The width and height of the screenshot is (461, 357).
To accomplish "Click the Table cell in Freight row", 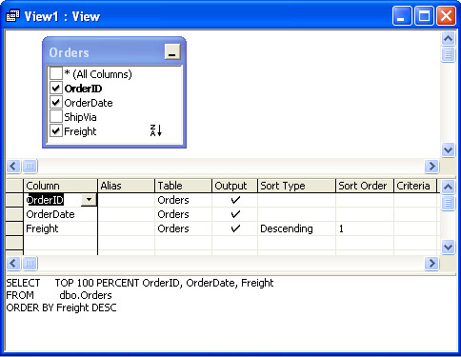I will pyautogui.click(x=183, y=228).
